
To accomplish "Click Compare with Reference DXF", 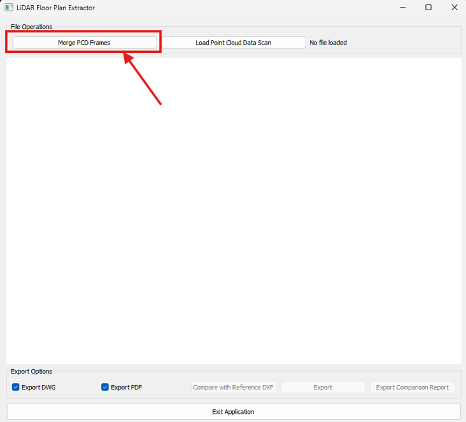I will point(233,387).
